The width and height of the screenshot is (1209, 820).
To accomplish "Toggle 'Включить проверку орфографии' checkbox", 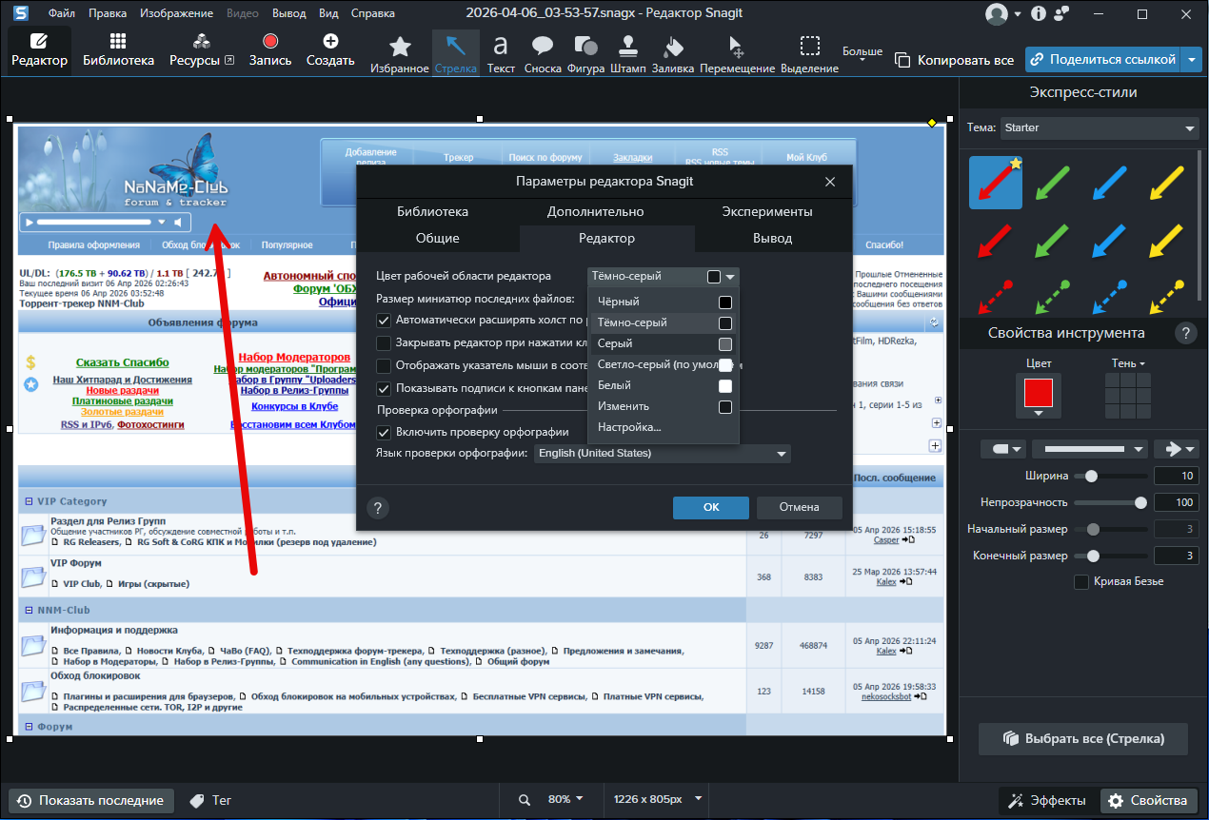I will [x=384, y=432].
